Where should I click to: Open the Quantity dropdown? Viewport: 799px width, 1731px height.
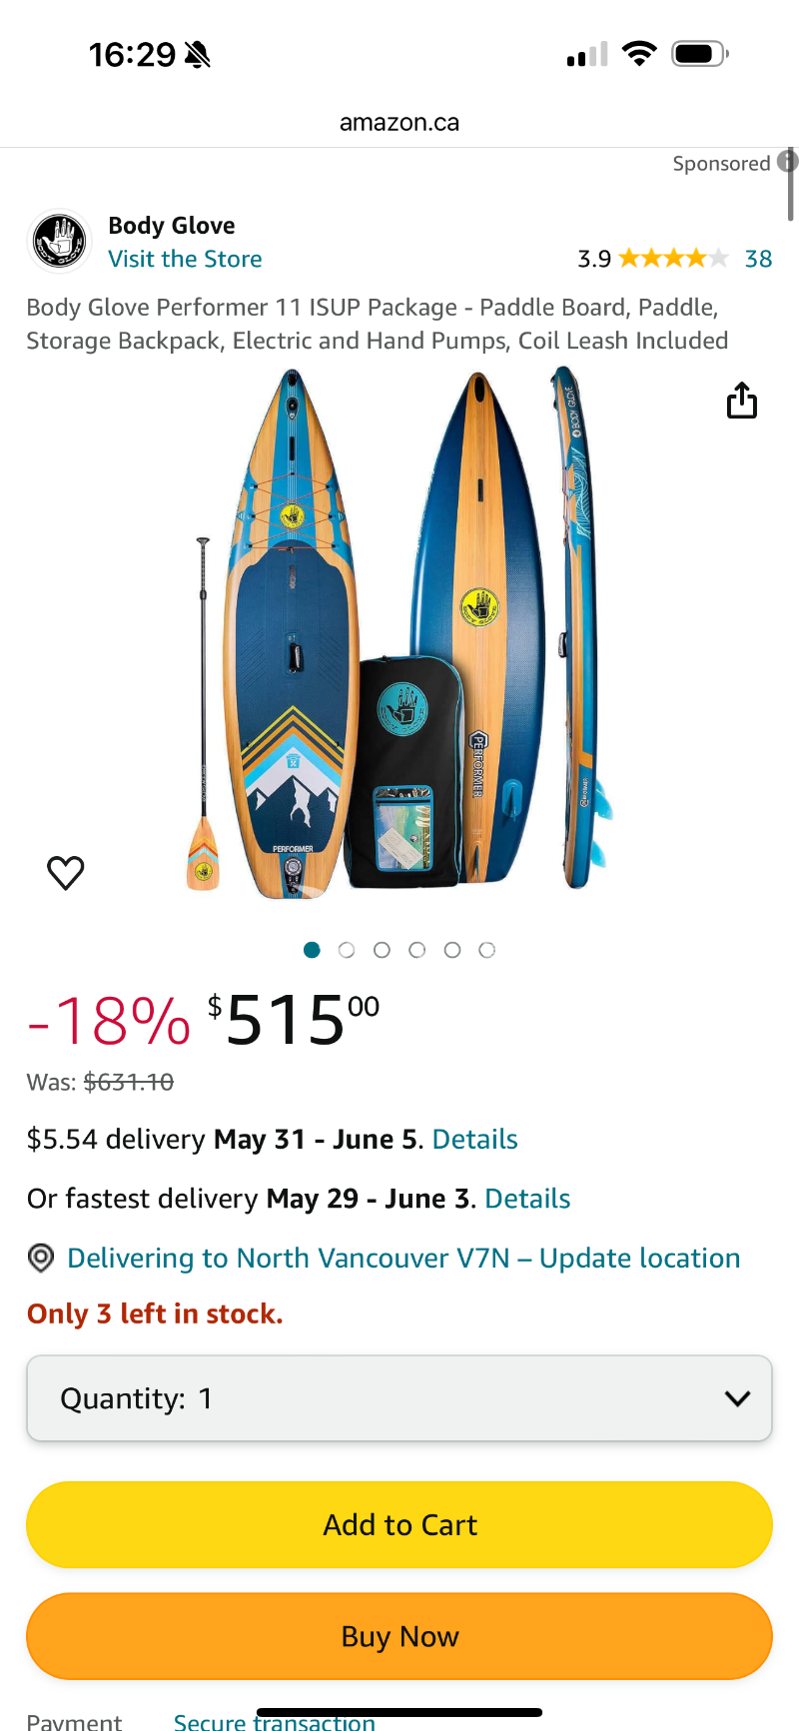(399, 1397)
